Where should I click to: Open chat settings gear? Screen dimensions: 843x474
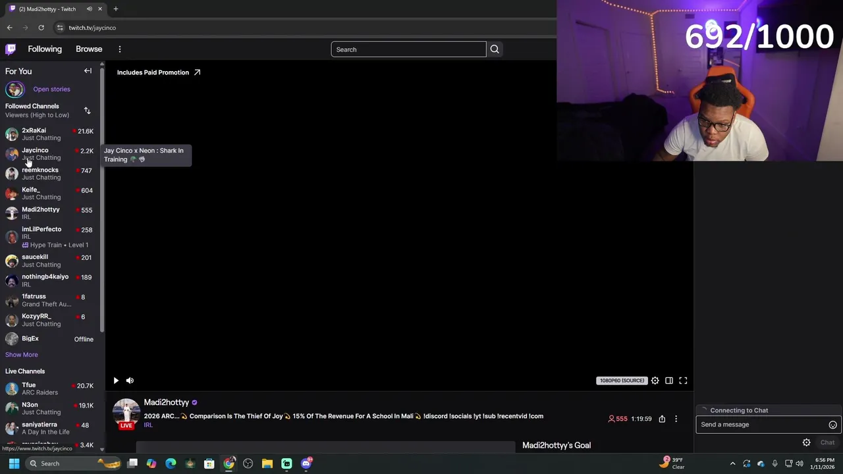806,442
